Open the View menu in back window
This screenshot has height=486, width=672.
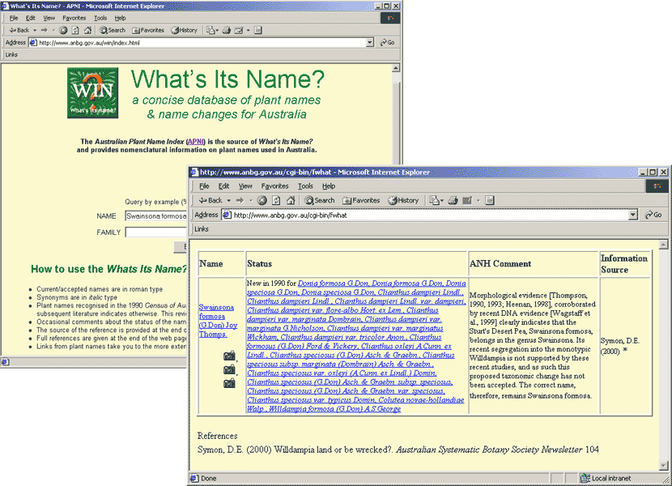(49, 18)
